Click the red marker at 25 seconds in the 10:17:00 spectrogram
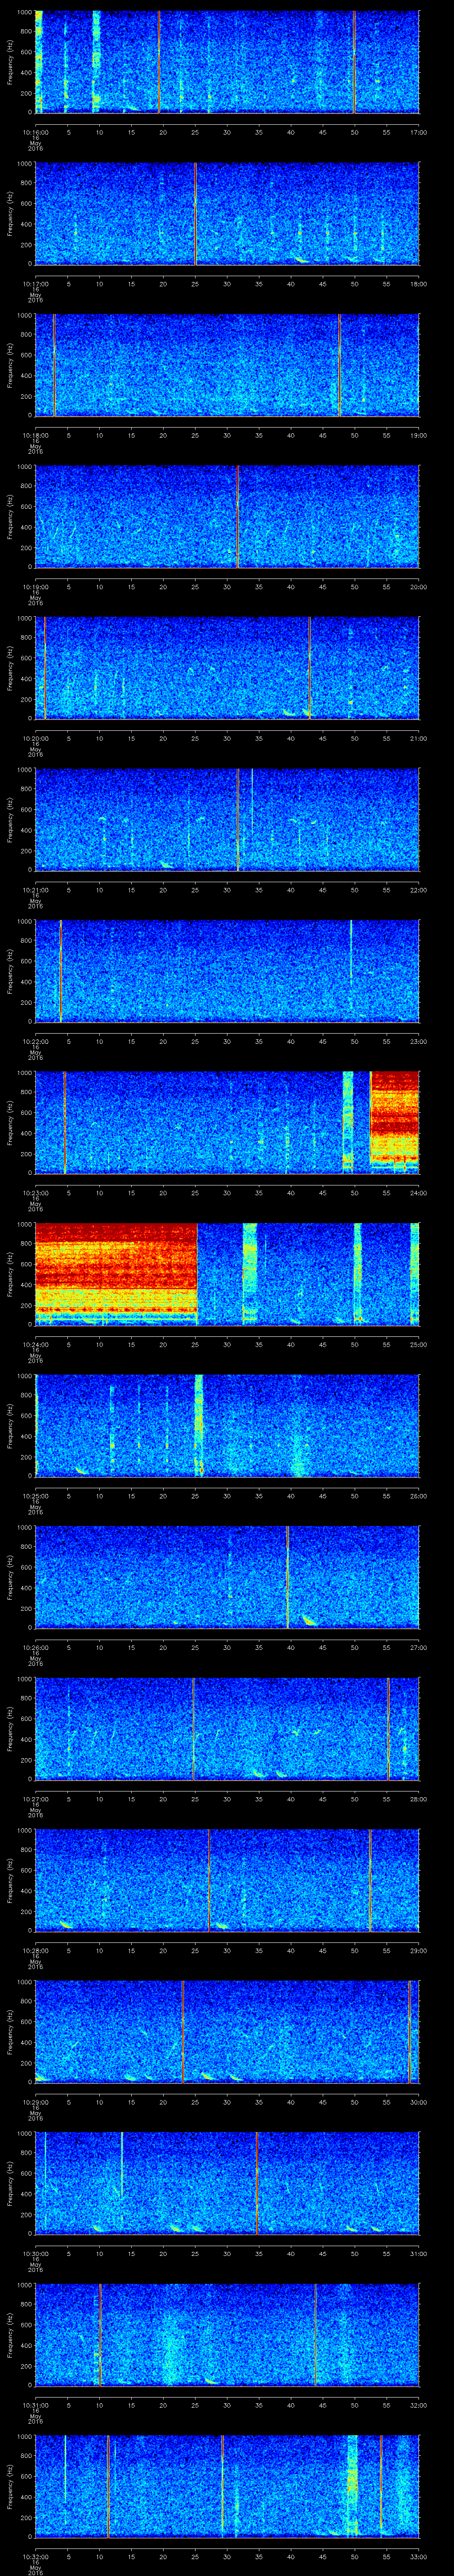 tap(196, 213)
